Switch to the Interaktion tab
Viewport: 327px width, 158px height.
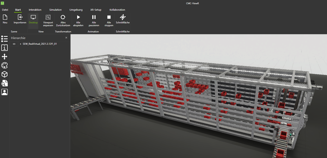pos(35,10)
